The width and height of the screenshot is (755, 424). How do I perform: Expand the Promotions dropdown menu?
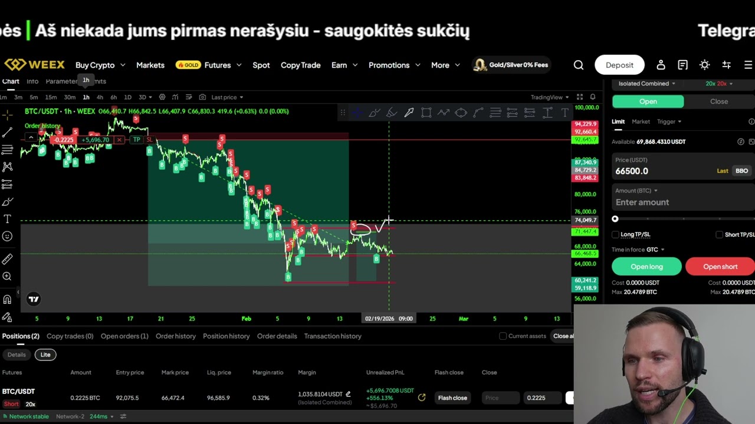(394, 65)
